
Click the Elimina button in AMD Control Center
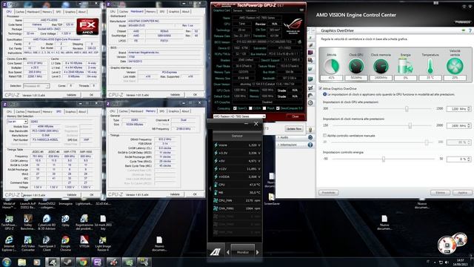coord(440,193)
